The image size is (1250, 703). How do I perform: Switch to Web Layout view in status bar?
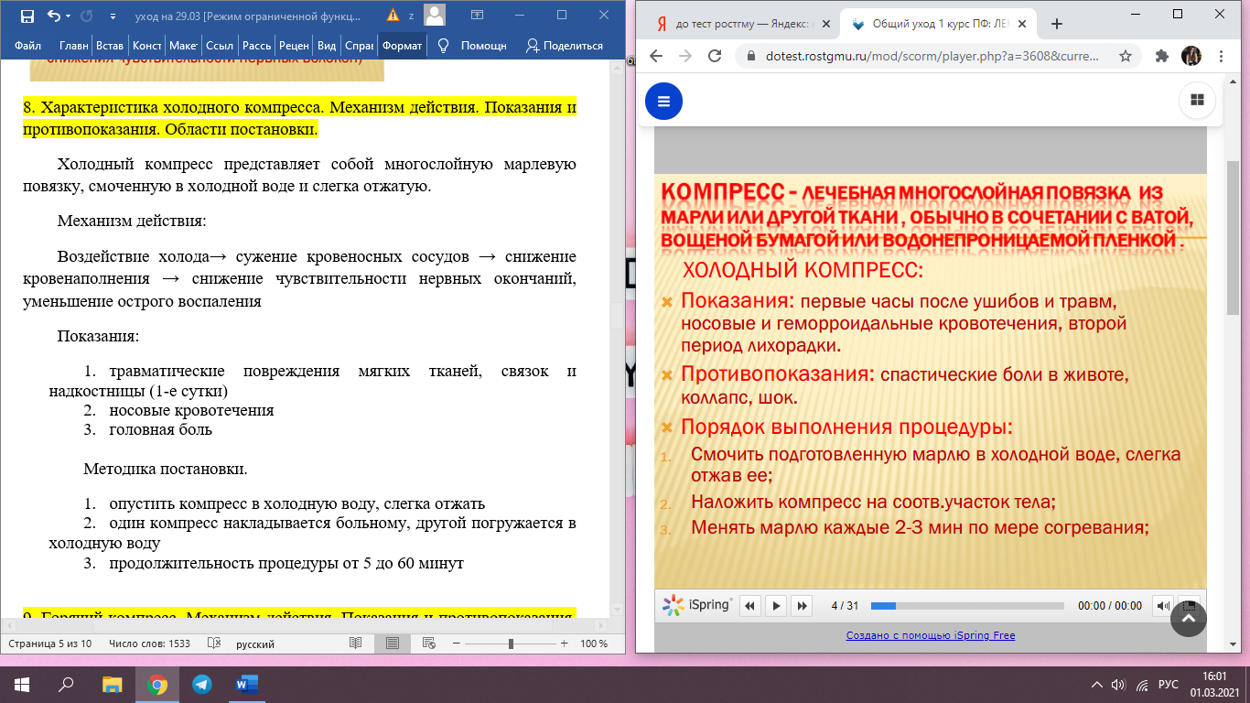coord(428,644)
